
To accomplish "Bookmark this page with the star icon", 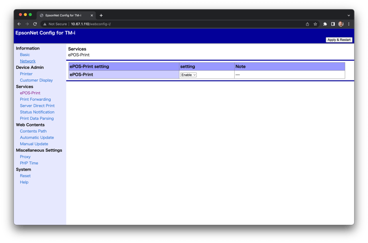I will coord(315,24).
